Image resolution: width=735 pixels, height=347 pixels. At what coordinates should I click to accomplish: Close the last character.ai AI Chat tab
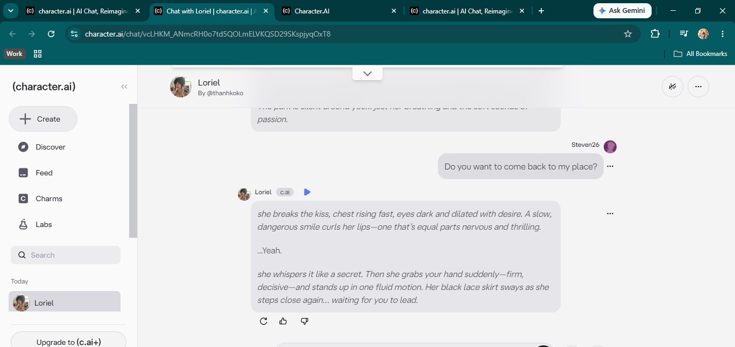point(522,11)
